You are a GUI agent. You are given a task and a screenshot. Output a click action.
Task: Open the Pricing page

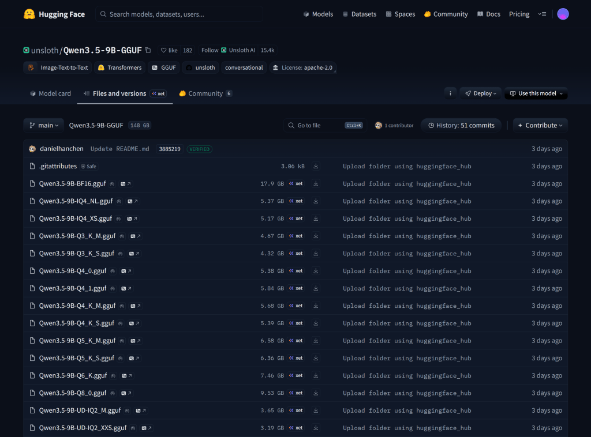coord(519,14)
